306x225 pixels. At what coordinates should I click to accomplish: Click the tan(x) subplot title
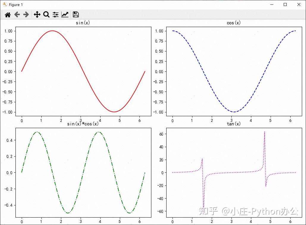click(x=234, y=124)
